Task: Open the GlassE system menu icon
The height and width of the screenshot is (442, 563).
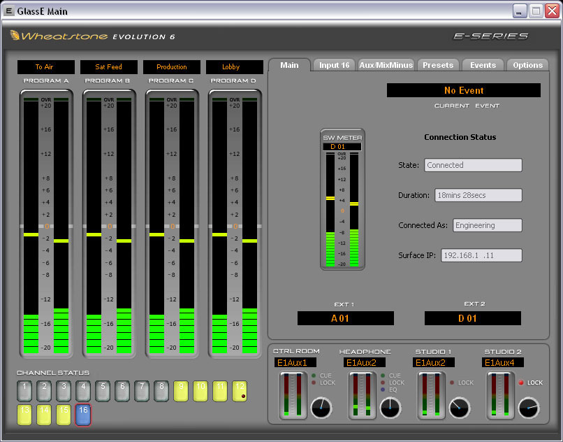Action: tap(9, 10)
